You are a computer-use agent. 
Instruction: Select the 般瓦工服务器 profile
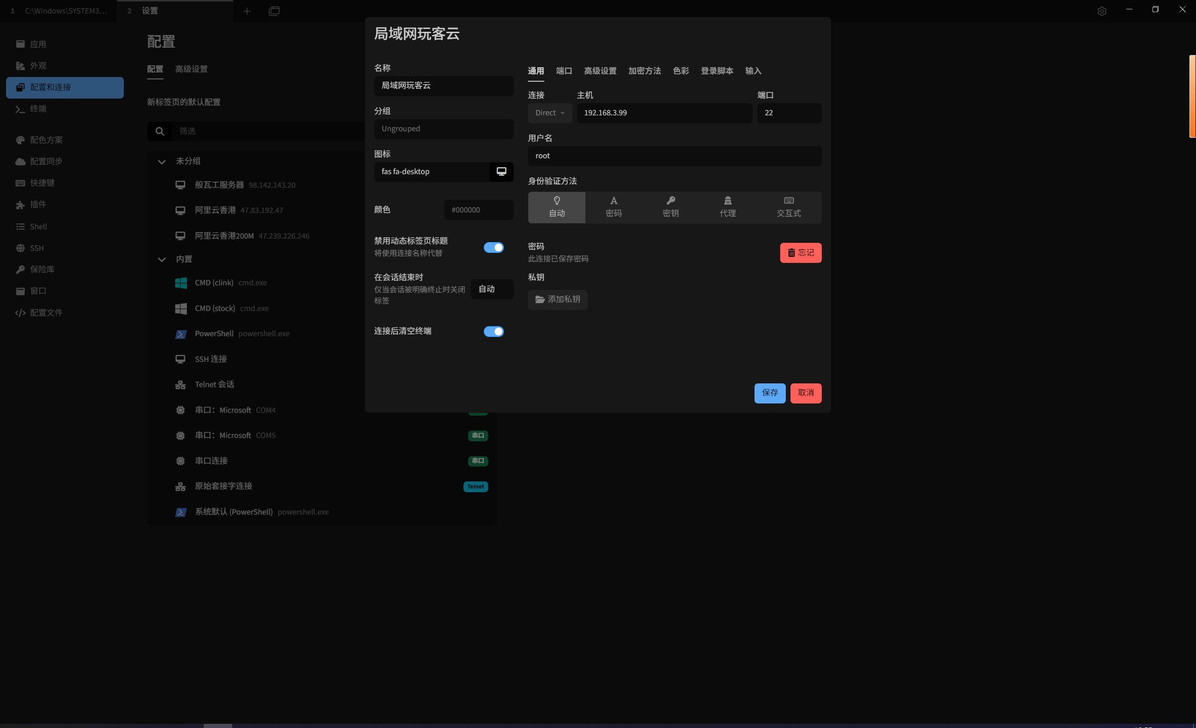pos(322,185)
